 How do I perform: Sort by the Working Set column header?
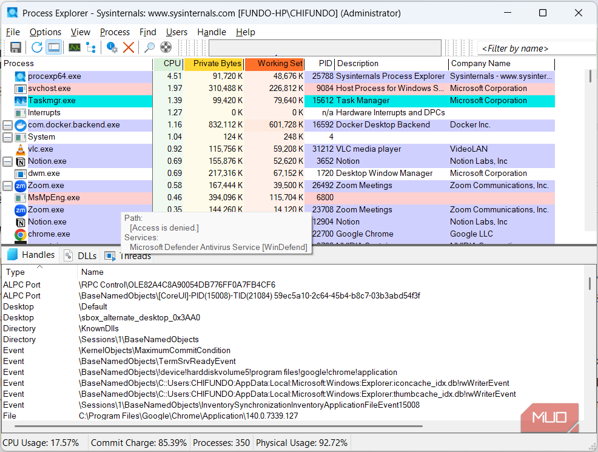[x=274, y=64]
